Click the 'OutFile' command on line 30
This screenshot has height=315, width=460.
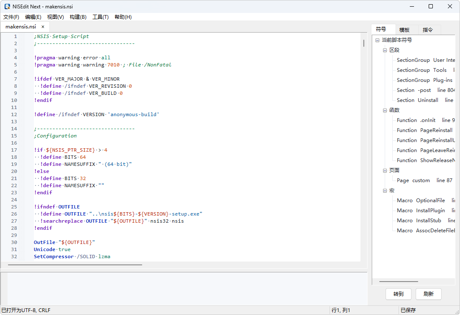(x=45, y=242)
